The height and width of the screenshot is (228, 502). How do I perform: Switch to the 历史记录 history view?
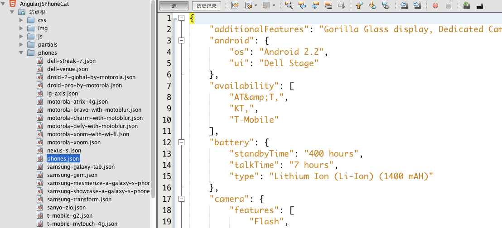coord(207,6)
